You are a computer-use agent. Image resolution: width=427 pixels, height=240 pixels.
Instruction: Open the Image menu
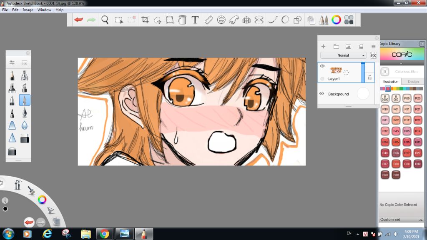coord(28,10)
